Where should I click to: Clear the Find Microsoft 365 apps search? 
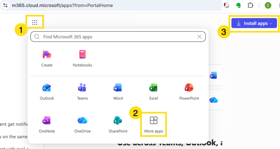[x=199, y=37]
